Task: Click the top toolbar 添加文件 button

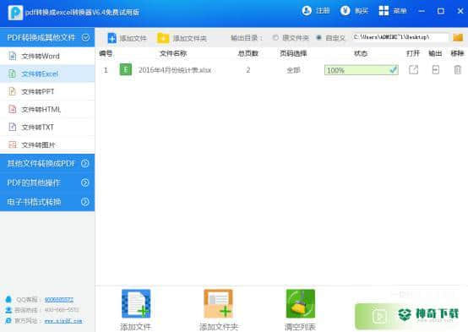Action: click(127, 38)
